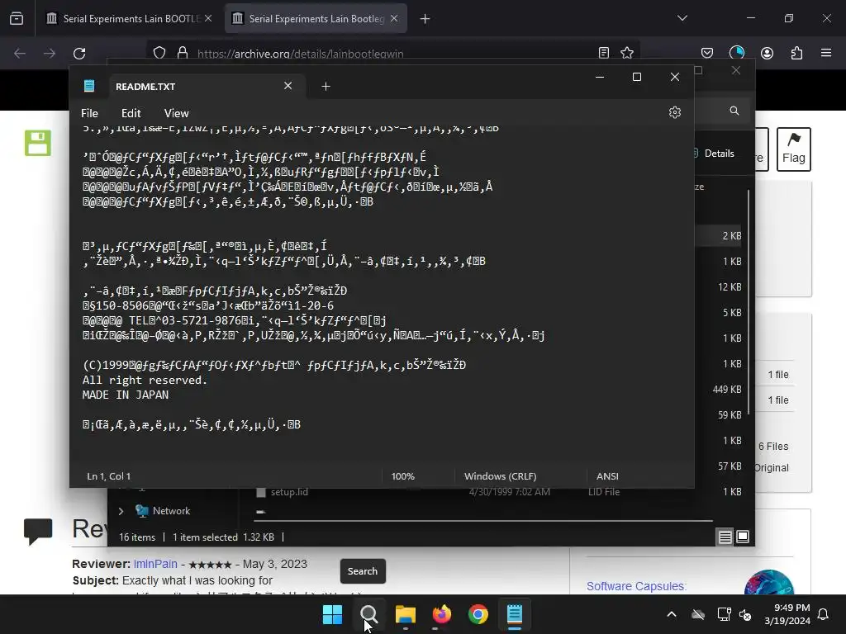Viewport: 846px width, 634px height.
Task: Open the Save to Pocket icon
Action: click(707, 53)
